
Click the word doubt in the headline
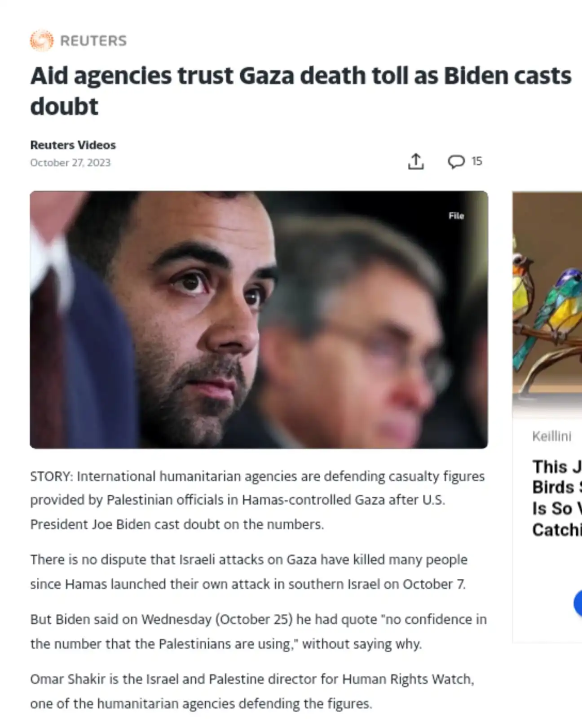click(x=64, y=107)
